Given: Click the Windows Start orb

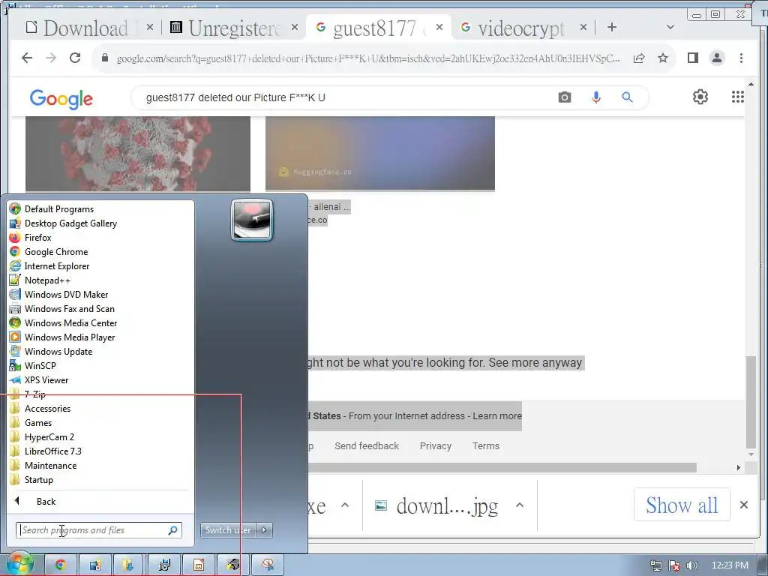Looking at the screenshot, I should pyautogui.click(x=19, y=565).
